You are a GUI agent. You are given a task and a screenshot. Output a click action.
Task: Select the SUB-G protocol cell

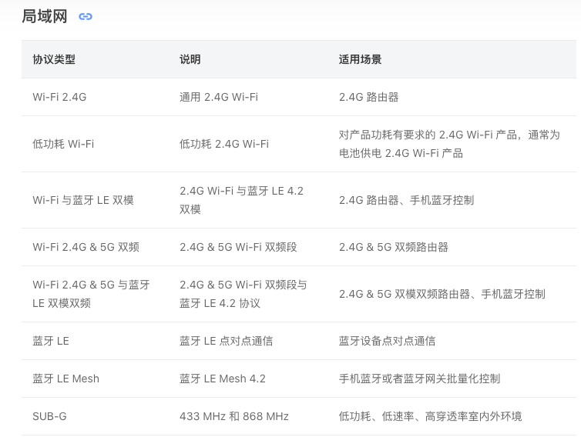(49, 416)
